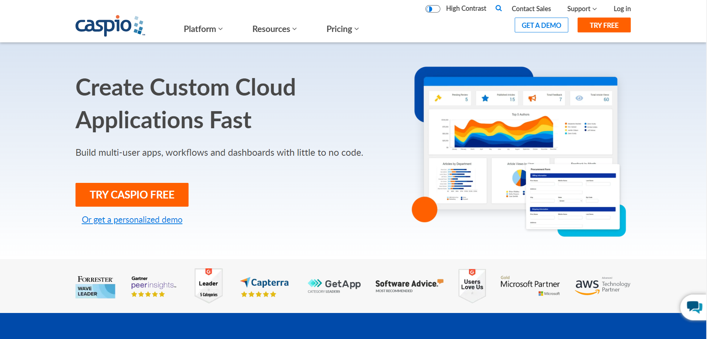Image resolution: width=707 pixels, height=339 pixels.
Task: Click the Gartner Peer Insights badge
Action: [x=154, y=287]
